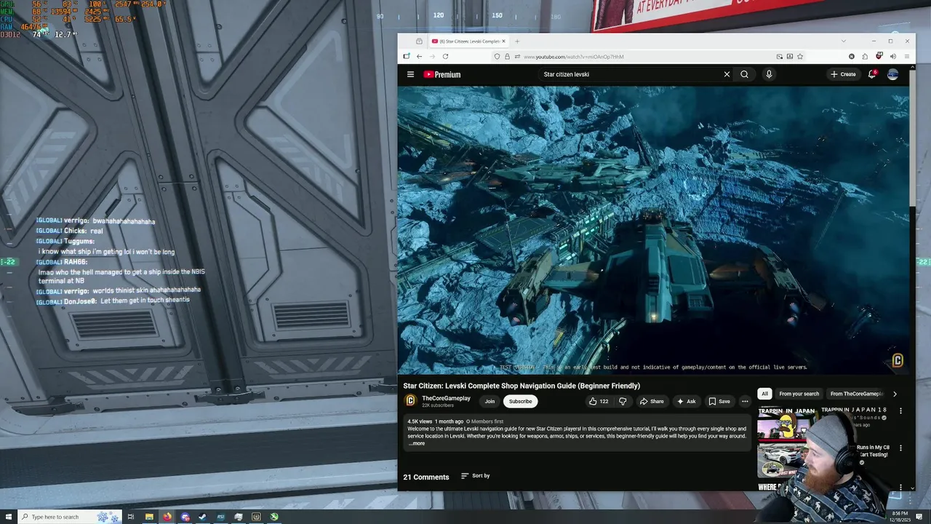Click the tracking protection shield icon

click(498, 57)
